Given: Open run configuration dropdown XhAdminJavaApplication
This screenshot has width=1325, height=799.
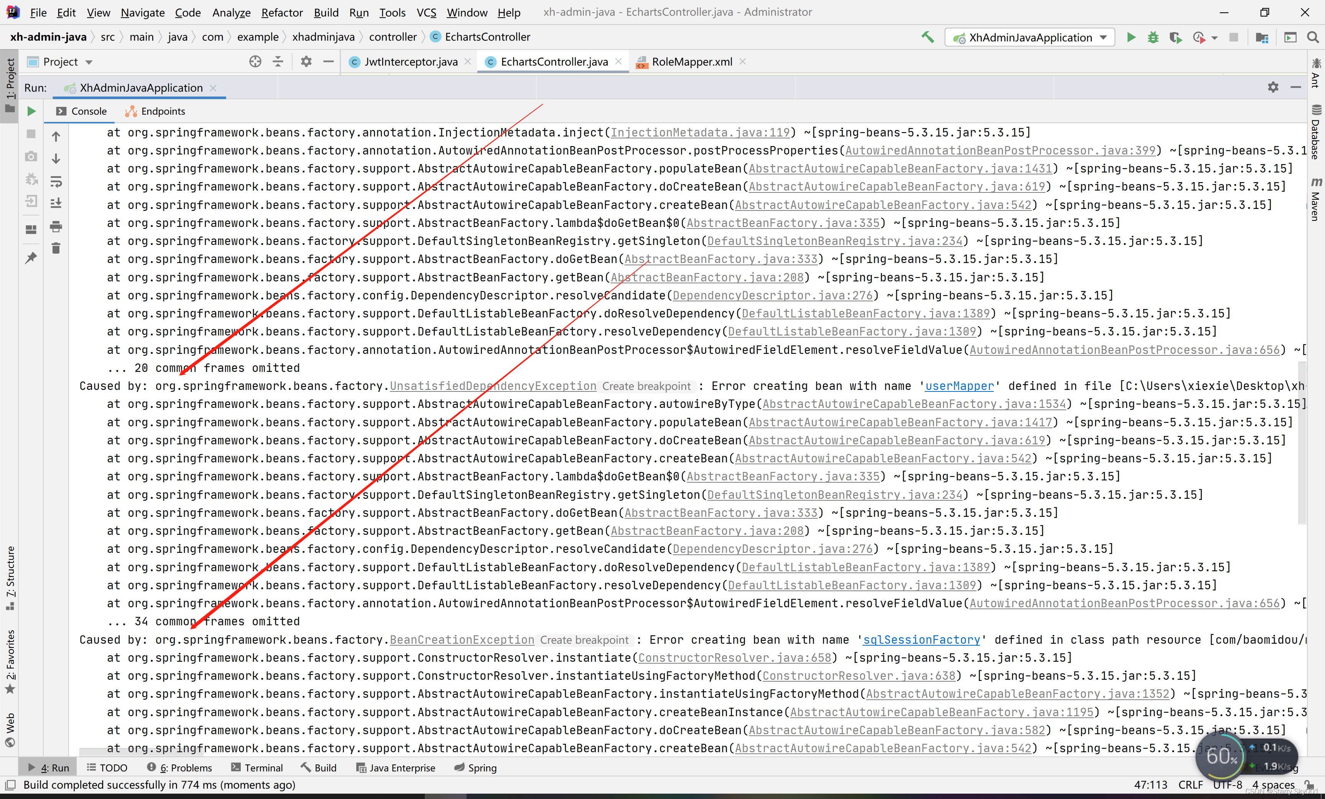Looking at the screenshot, I should click(x=1029, y=37).
